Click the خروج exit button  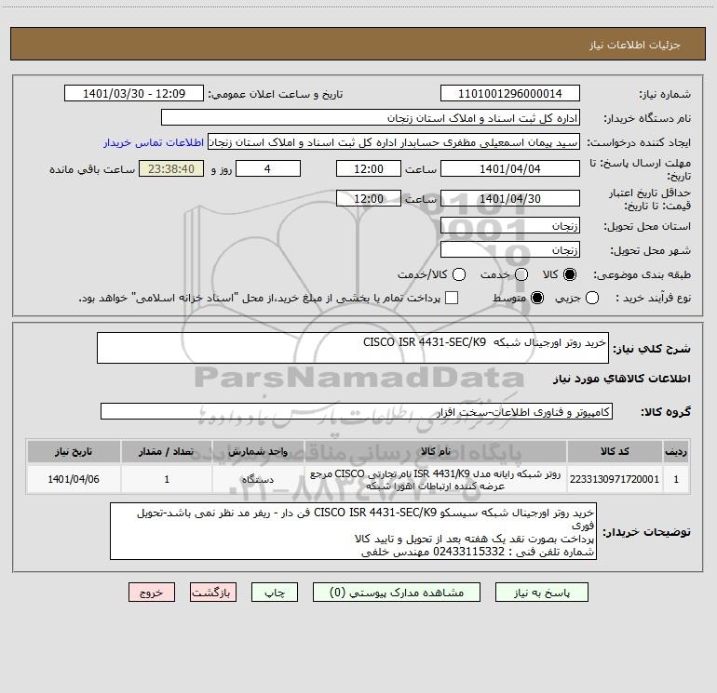(152, 593)
